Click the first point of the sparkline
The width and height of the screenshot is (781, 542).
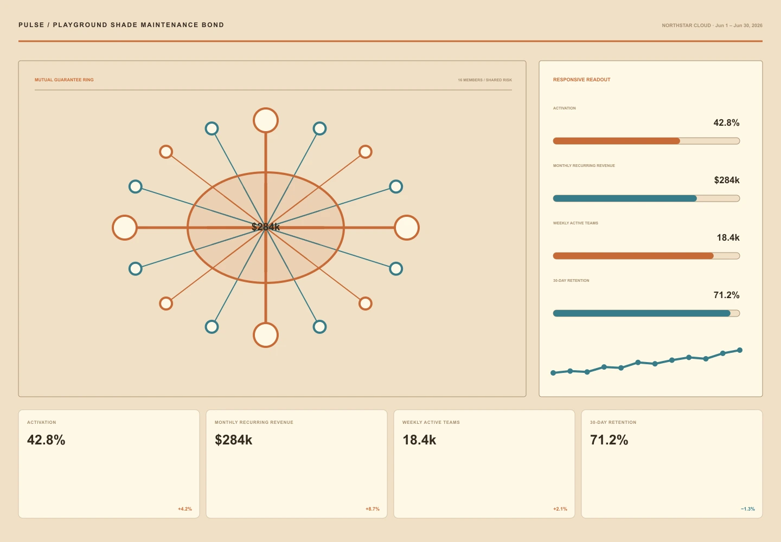tap(553, 373)
